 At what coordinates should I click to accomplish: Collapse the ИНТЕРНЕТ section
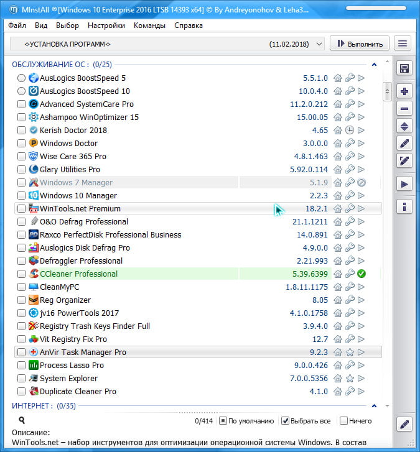tap(374, 406)
